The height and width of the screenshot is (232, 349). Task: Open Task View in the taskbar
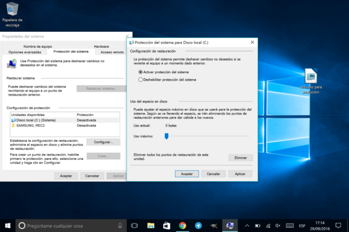135,226
